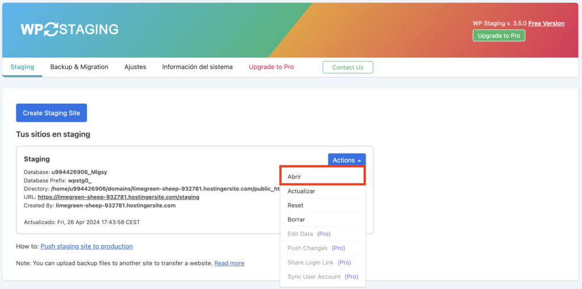Image resolution: width=582 pixels, height=289 pixels.
Task: Click the WP Staging v. 3.5.0 version text
Action: [500, 23]
